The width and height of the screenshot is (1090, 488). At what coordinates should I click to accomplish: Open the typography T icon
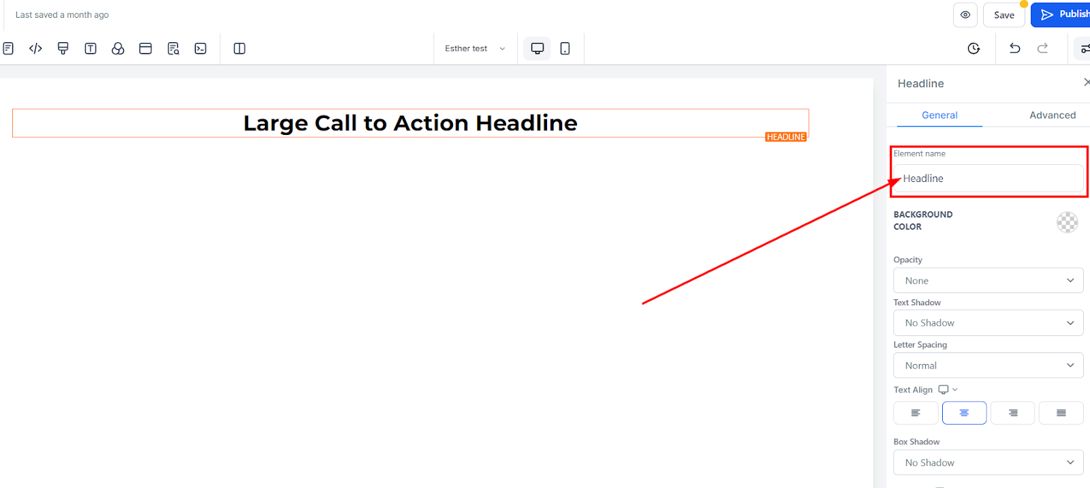(91, 48)
